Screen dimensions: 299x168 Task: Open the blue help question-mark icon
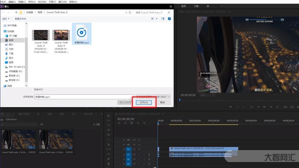pyautogui.click(x=169, y=19)
